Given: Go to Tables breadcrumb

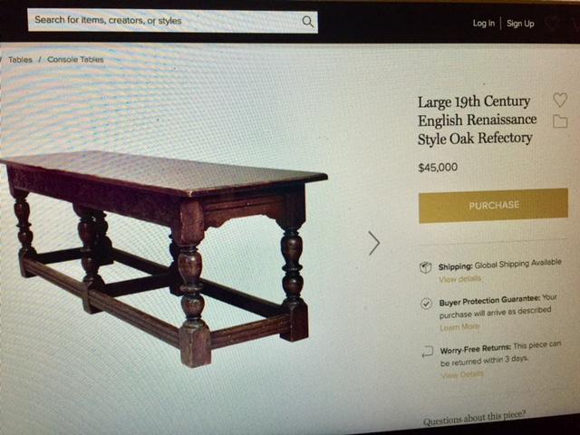Looking at the screenshot, I should 20,60.
